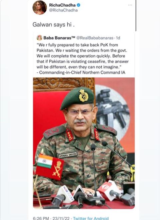
Task: Click the 1d timestamp on quoted tweet
Action: coord(118,38)
